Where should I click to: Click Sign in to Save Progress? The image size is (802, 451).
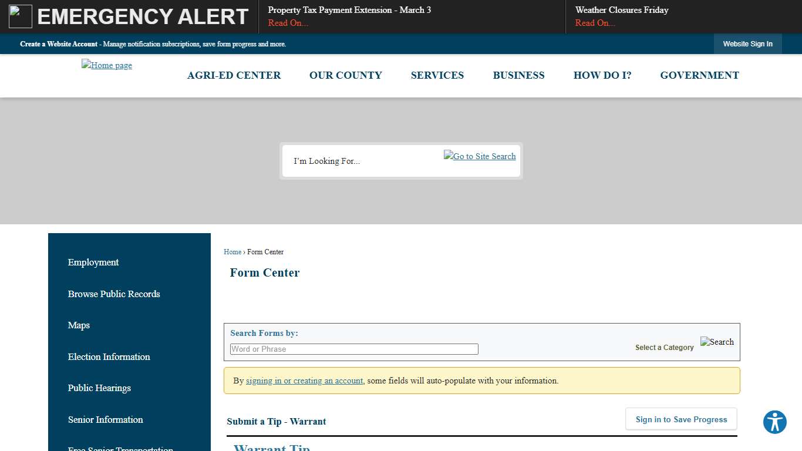tap(680, 419)
